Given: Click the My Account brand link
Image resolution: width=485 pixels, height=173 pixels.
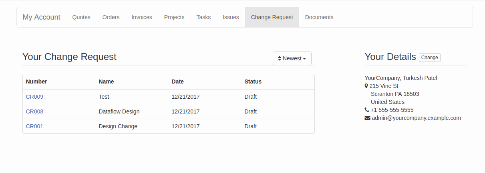Looking at the screenshot, I should (42, 17).
